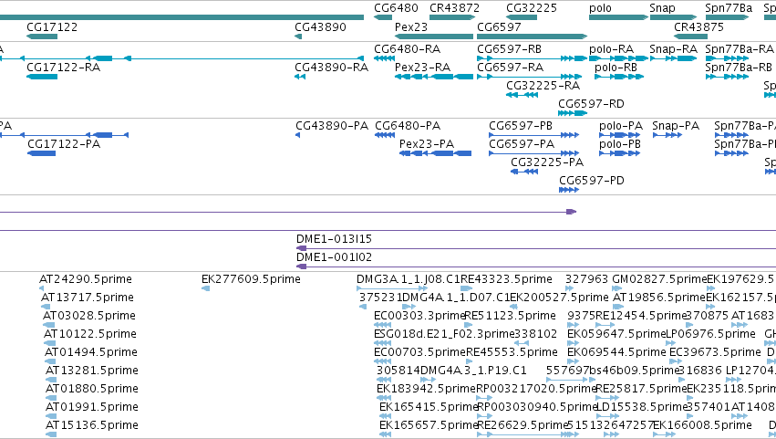Click the Snap gene label
The width and height of the screenshot is (776, 439).
coord(662,8)
